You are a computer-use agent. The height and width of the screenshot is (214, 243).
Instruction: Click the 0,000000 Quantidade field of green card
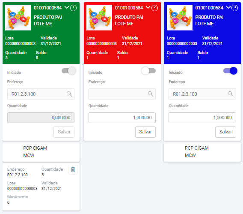[x=41, y=118]
